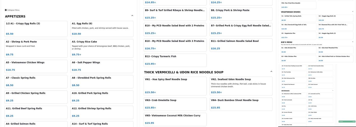Collapse Thick Vermicelli & Udon section chevron

pyautogui.click(x=271, y=72)
